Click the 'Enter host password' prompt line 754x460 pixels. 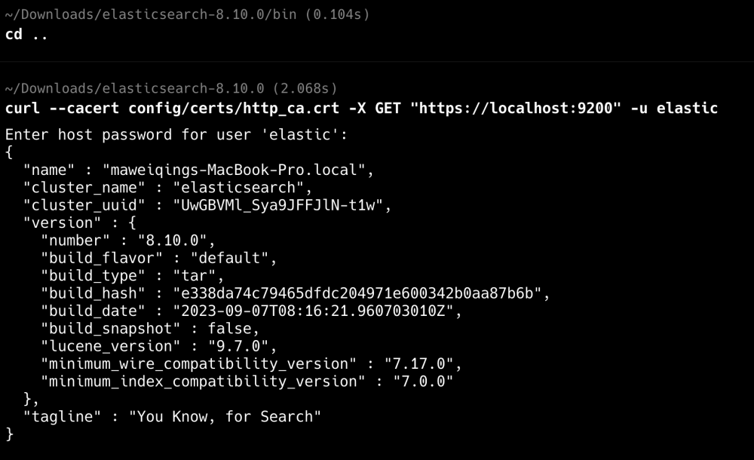[x=180, y=135]
